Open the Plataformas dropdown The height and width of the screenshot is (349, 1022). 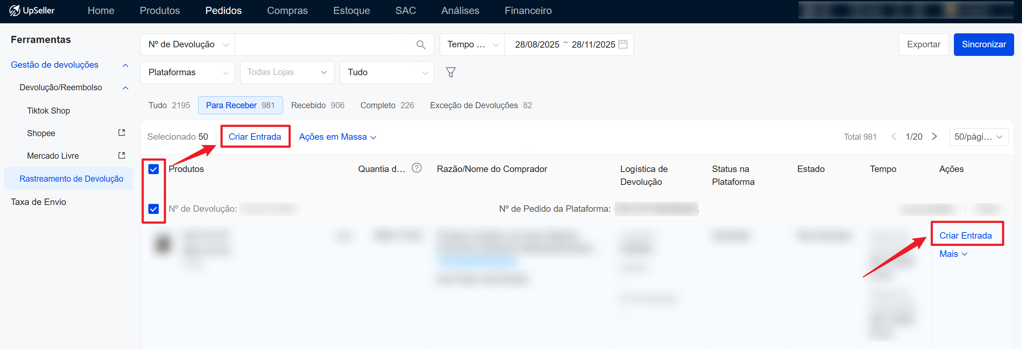(x=188, y=73)
